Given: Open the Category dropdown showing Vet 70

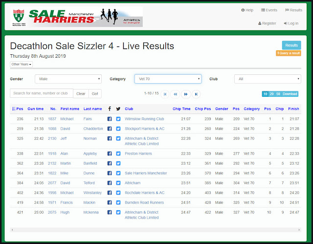Looking at the screenshot, I should (168, 79).
